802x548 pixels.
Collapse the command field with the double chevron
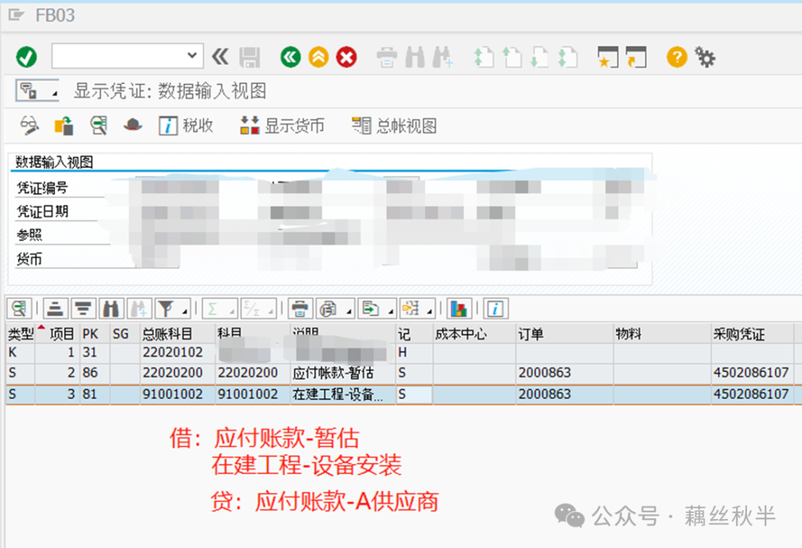tap(221, 56)
